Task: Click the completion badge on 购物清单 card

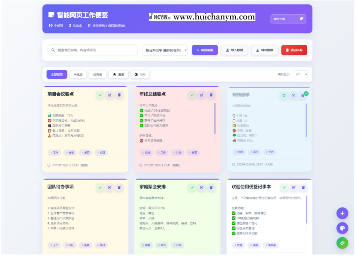Action: coord(306,93)
